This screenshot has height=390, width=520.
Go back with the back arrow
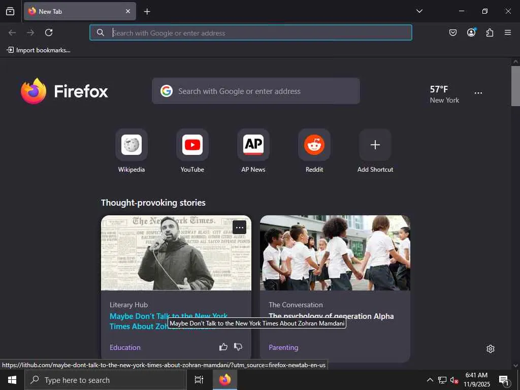[12, 32]
